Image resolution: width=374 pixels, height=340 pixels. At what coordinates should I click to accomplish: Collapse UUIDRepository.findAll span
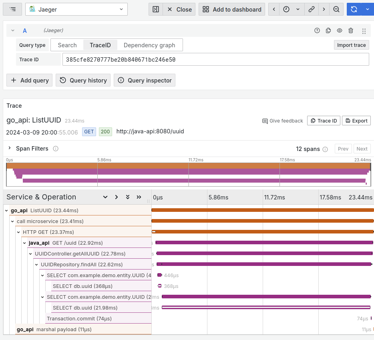coord(36,265)
